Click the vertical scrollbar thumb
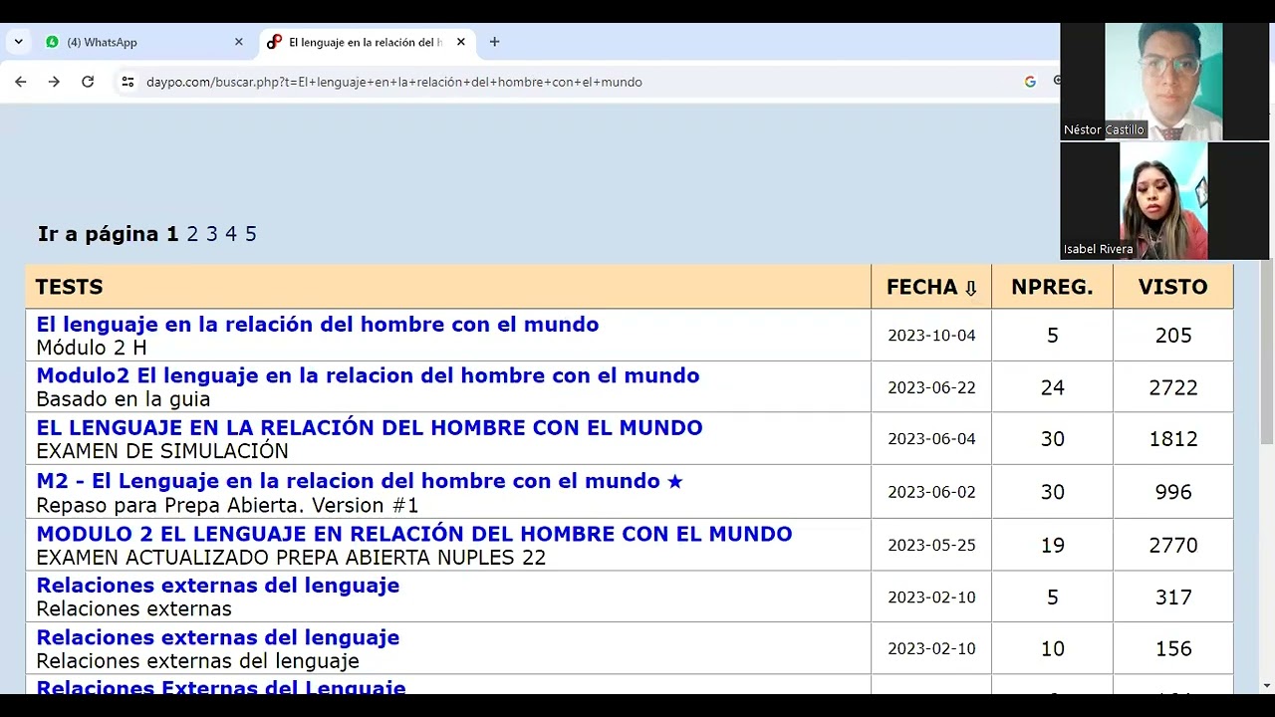 tap(1267, 354)
